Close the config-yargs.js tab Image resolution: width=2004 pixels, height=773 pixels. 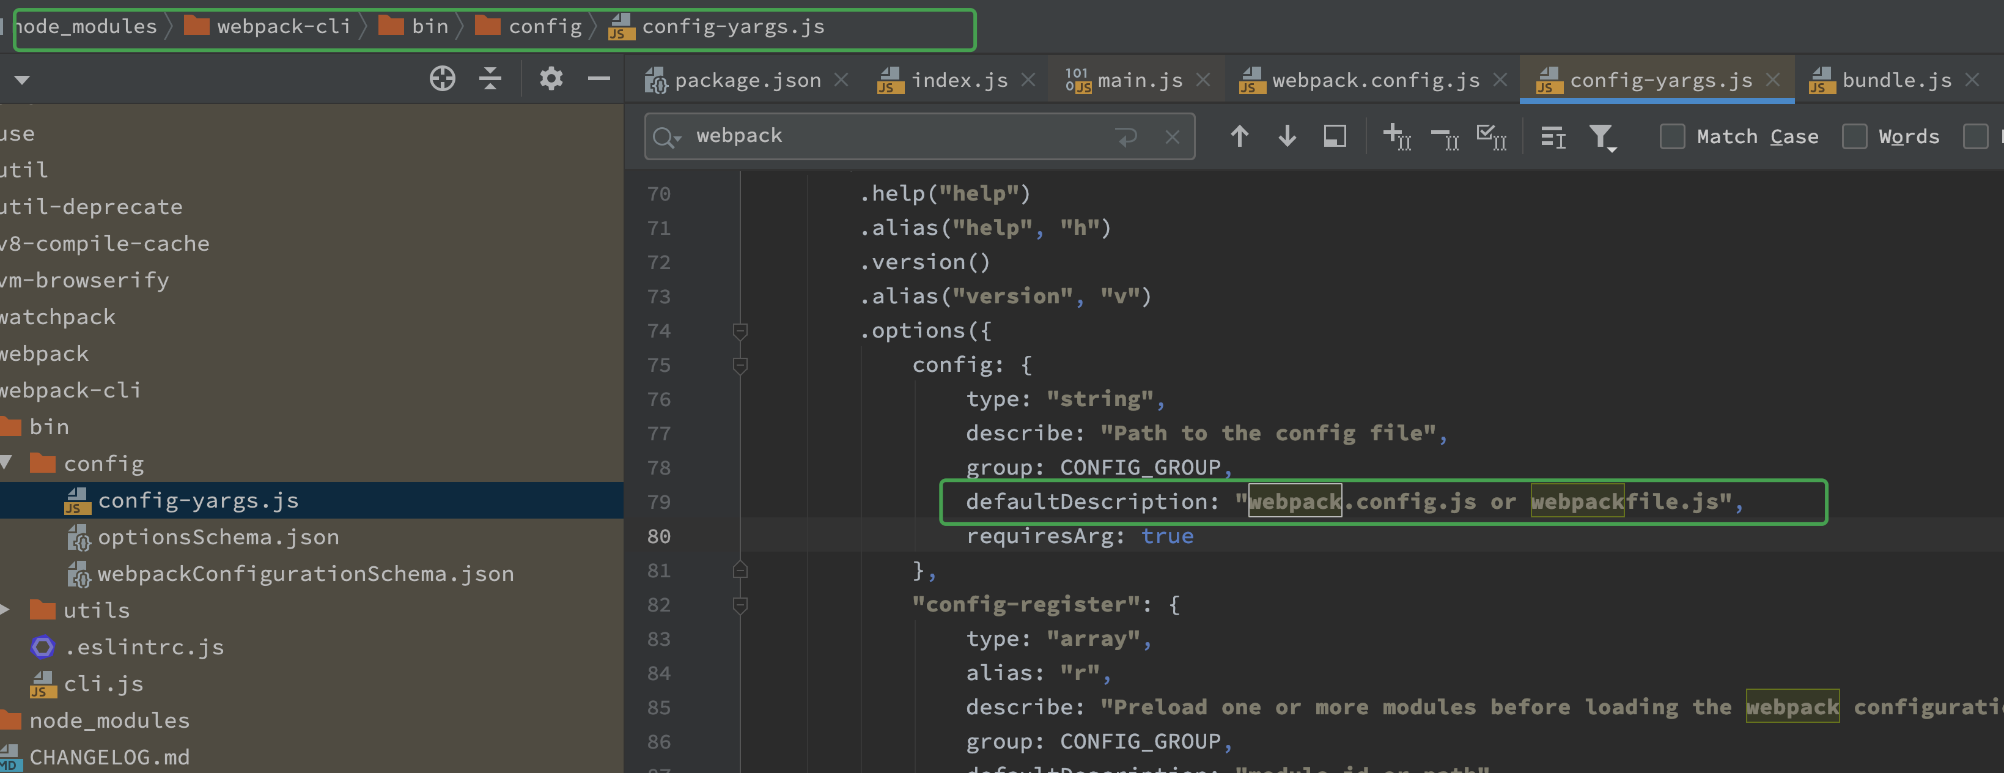[1773, 80]
